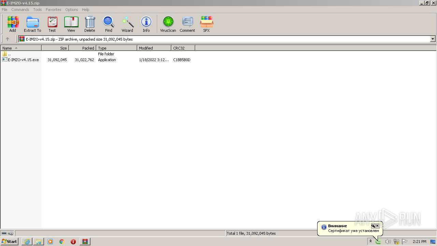The width and height of the screenshot is (437, 246).
Task: Launch Chrome from taskbar
Action: [x=62, y=242]
